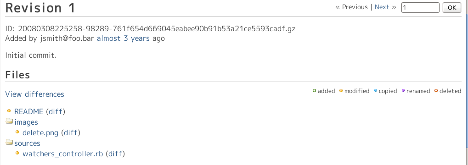The height and width of the screenshot is (165, 468).
Task: Click the green added legend icon
Action: pos(314,91)
